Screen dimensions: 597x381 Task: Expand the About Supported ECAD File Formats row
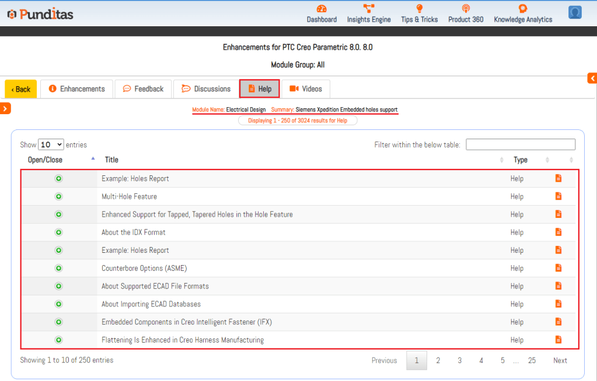coord(59,286)
